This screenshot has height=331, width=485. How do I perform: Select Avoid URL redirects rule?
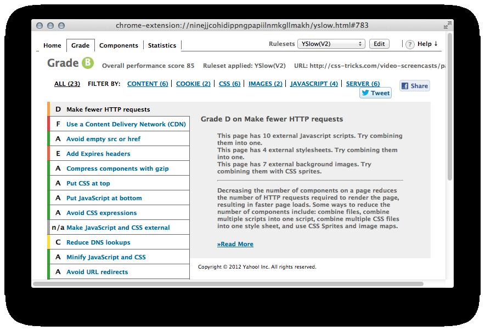pyautogui.click(x=119, y=272)
